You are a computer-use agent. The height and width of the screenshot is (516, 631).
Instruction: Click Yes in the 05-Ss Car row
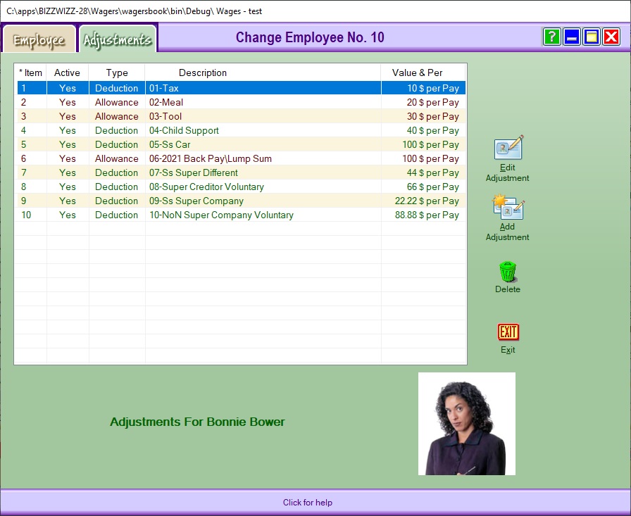67,144
